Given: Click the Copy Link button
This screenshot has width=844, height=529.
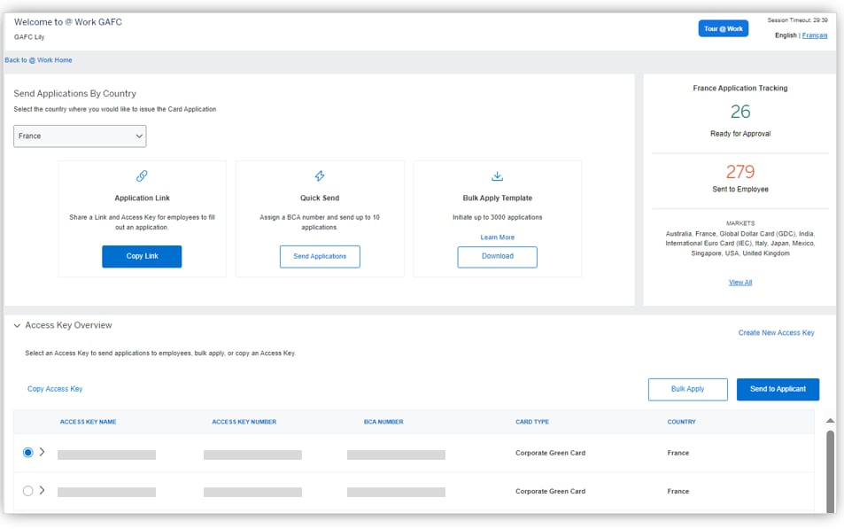Looking at the screenshot, I should click(x=142, y=257).
